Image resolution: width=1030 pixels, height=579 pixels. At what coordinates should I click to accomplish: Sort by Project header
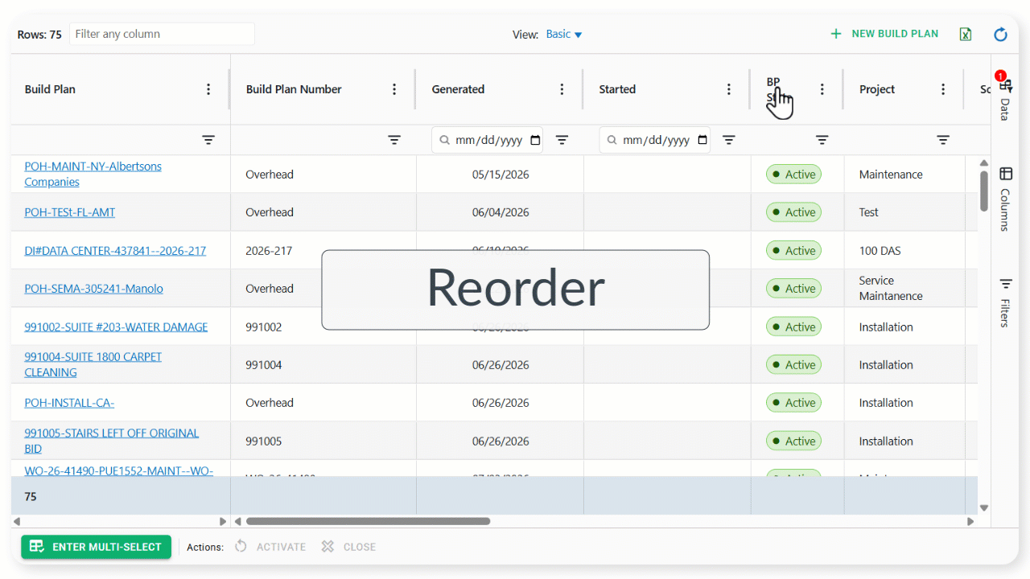coord(877,89)
